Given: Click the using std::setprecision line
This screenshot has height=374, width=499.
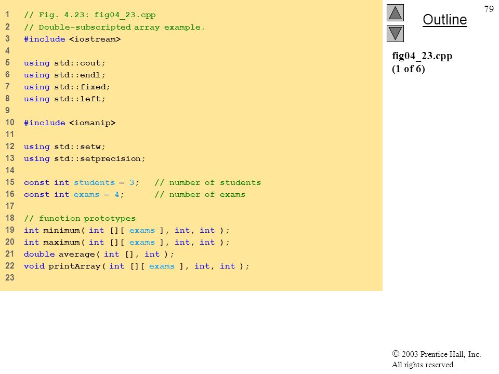Looking at the screenshot, I should point(84,159).
